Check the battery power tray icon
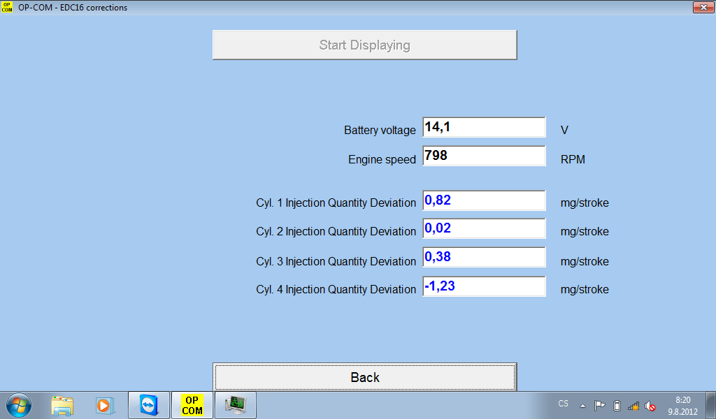Screen dimensions: 716x419 tap(617, 405)
